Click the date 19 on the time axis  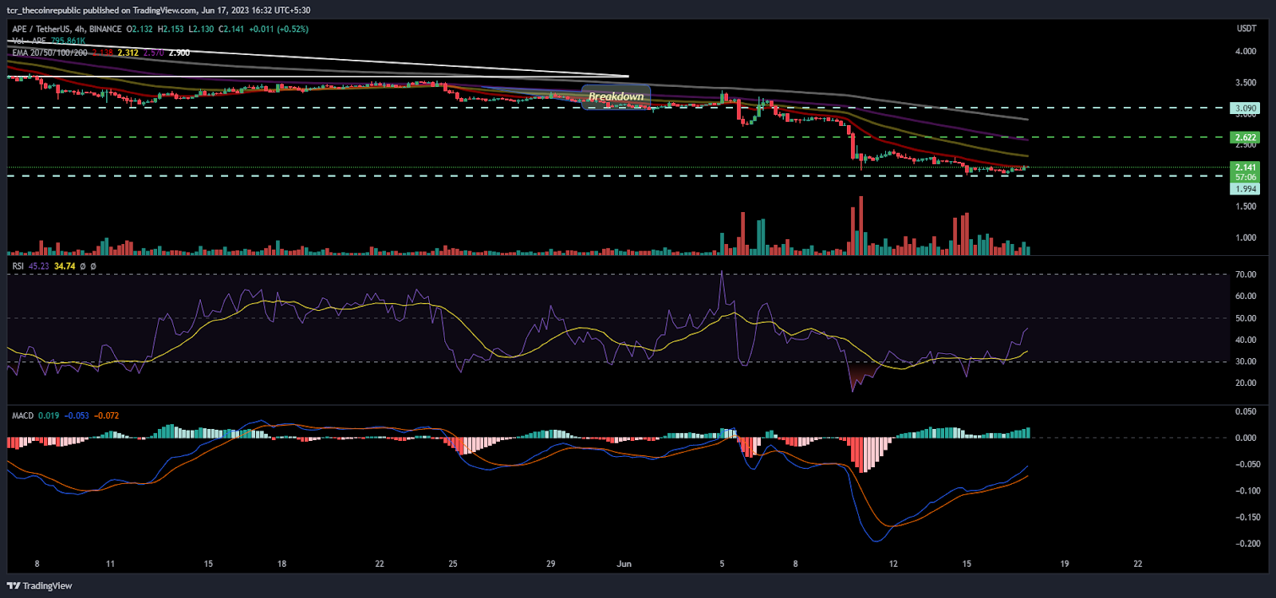(1065, 564)
